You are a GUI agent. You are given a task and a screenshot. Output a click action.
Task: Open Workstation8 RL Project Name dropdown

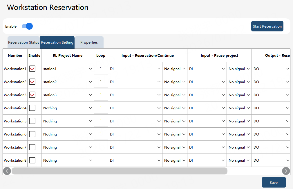(68, 161)
